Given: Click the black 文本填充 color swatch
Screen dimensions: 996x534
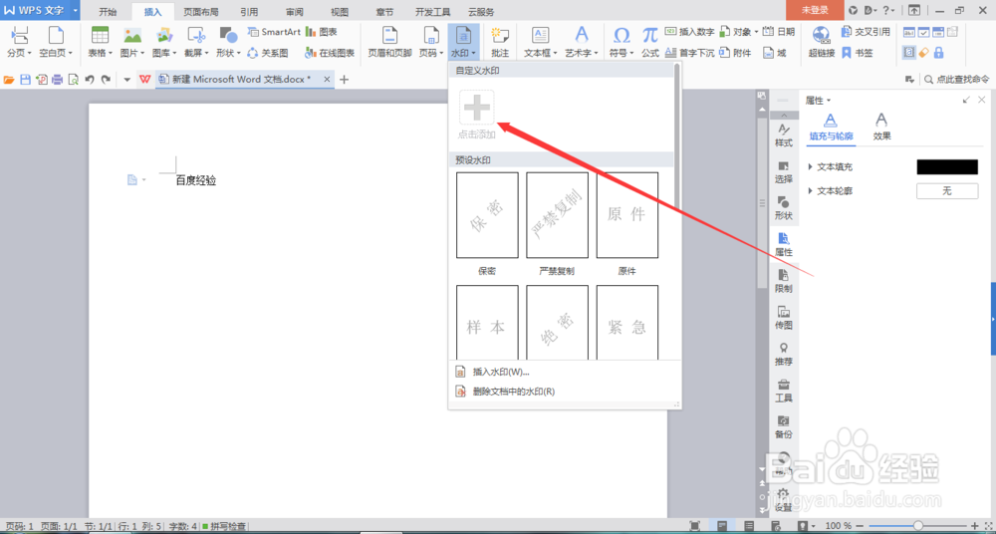Looking at the screenshot, I should pos(947,166).
